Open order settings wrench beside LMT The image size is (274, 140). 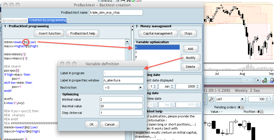pos(211,99)
